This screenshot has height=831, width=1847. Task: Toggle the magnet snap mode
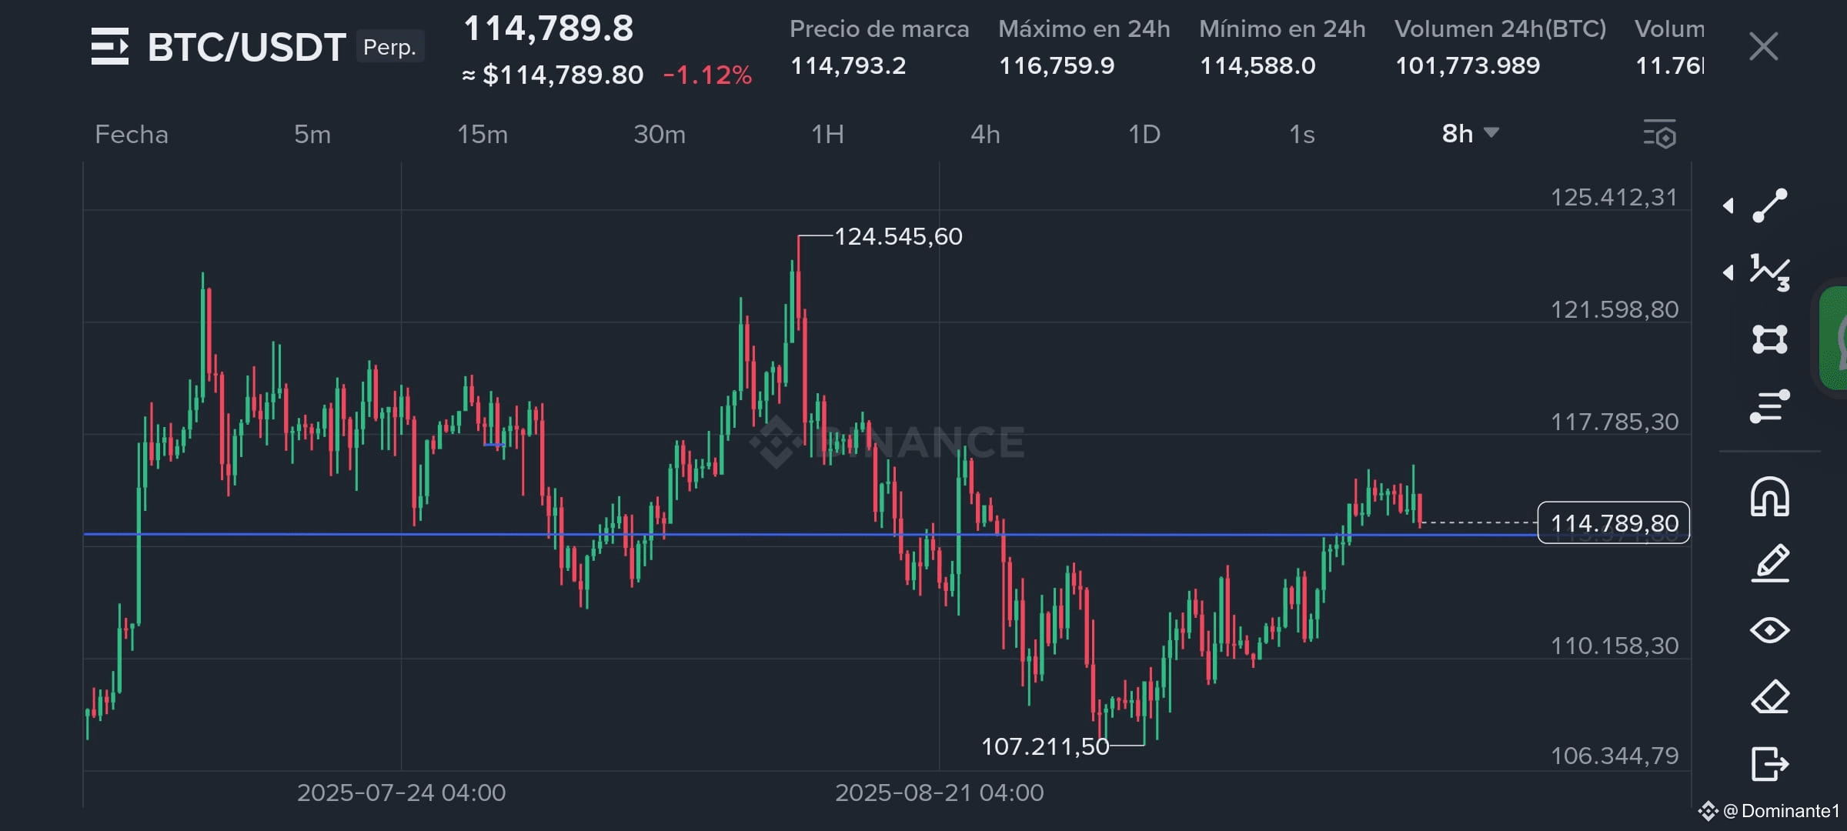(x=1769, y=496)
